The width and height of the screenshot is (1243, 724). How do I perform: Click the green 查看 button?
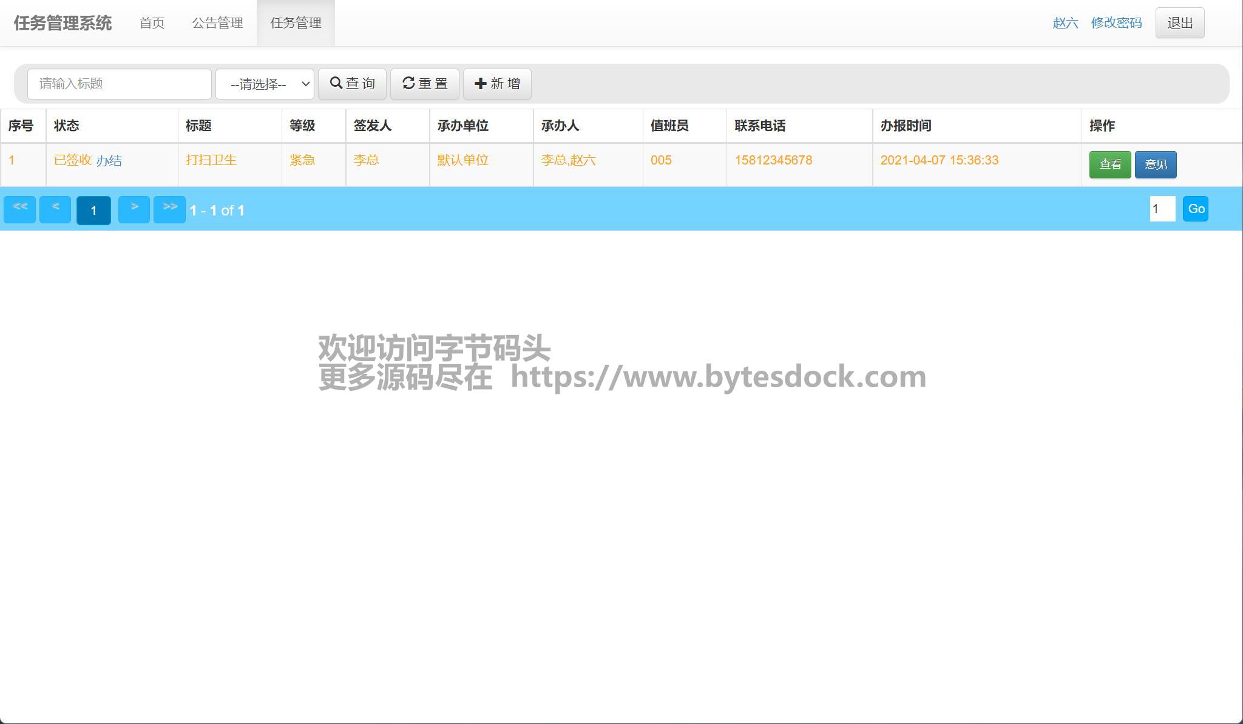click(x=1109, y=164)
